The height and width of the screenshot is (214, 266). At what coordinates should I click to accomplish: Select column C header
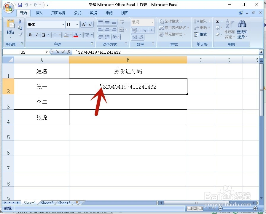[201, 60]
